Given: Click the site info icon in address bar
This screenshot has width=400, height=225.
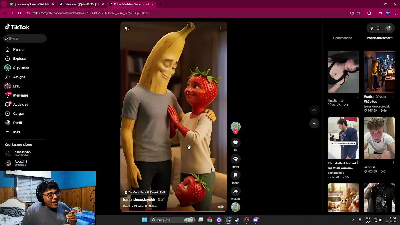Looking at the screenshot, I should pos(28,13).
